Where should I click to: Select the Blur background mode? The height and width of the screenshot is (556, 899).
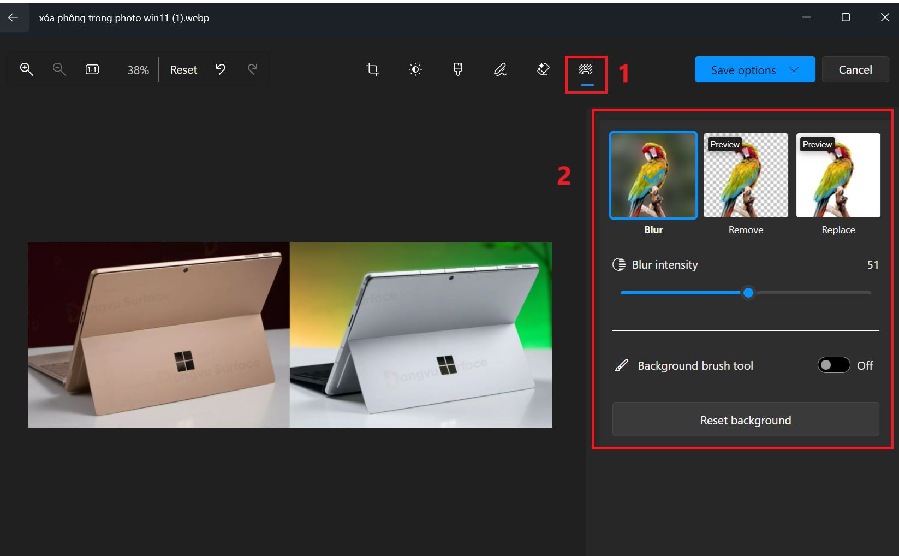click(x=653, y=176)
